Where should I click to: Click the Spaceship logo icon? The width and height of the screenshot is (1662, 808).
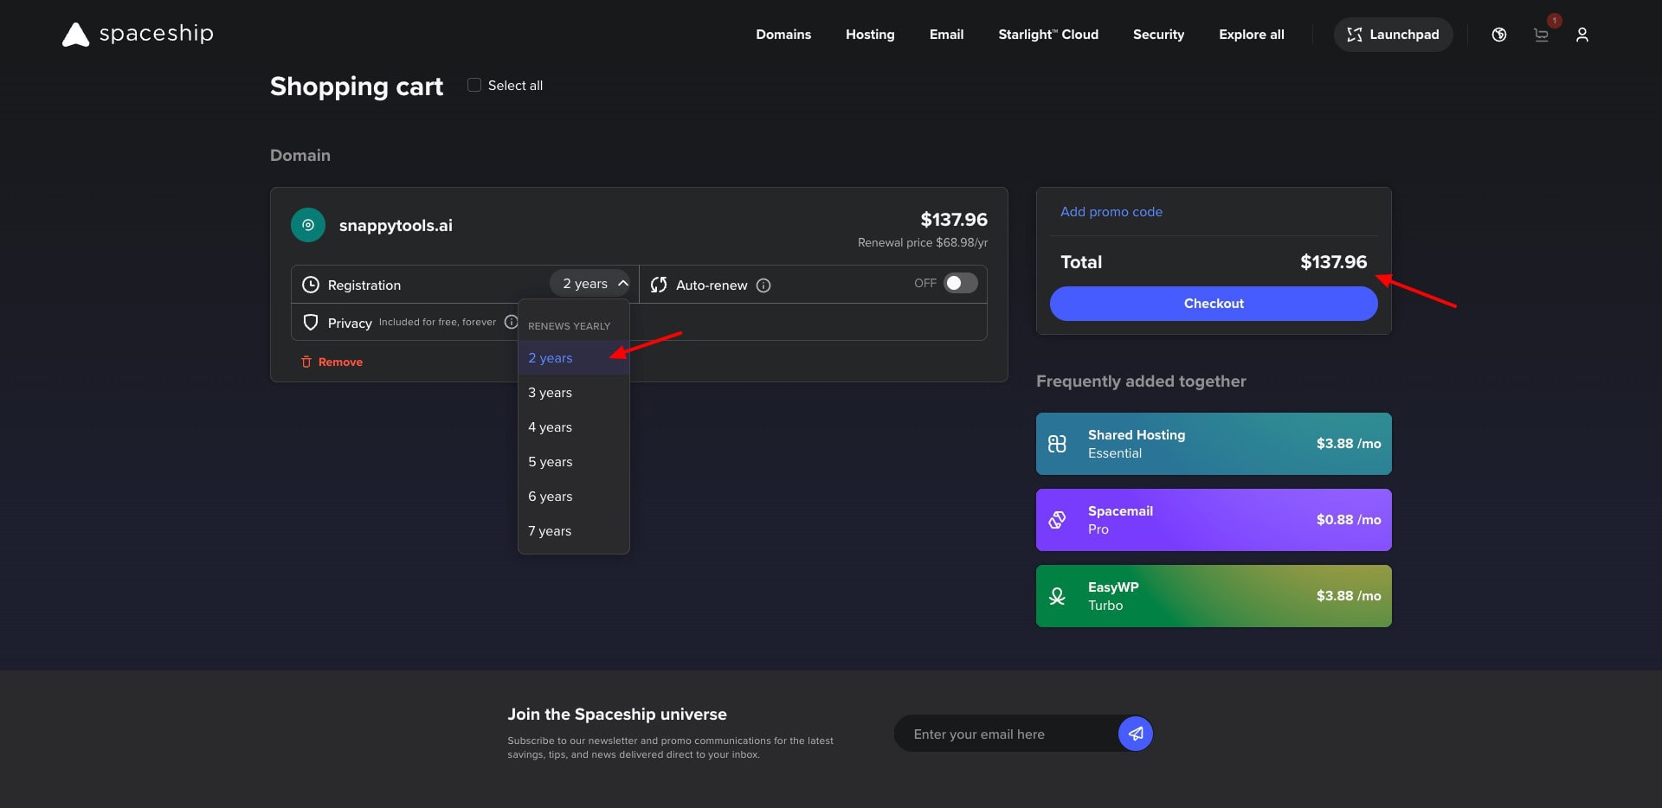tap(76, 35)
